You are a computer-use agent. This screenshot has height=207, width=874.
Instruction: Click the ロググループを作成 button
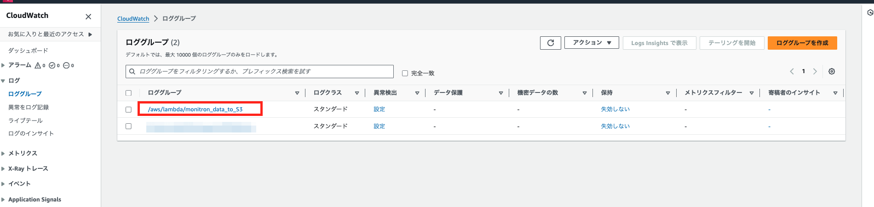pyautogui.click(x=802, y=43)
